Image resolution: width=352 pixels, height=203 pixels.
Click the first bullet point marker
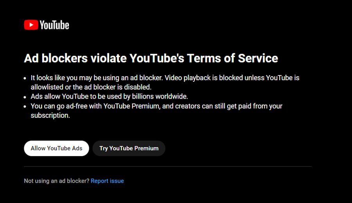click(x=26, y=78)
